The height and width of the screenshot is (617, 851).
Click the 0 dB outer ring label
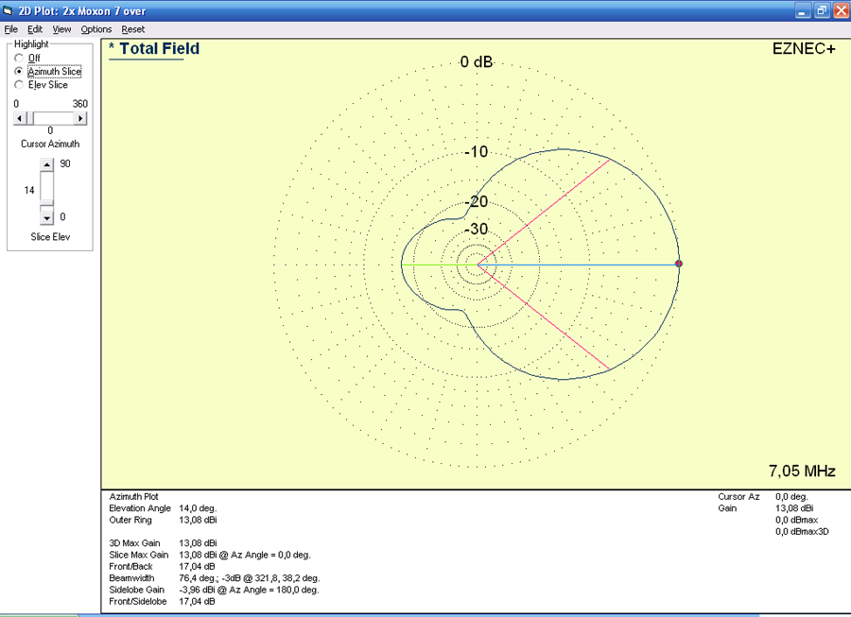476,61
